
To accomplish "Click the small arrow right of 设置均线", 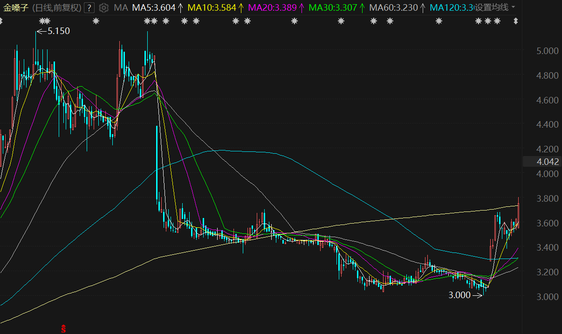I will click(513, 7).
